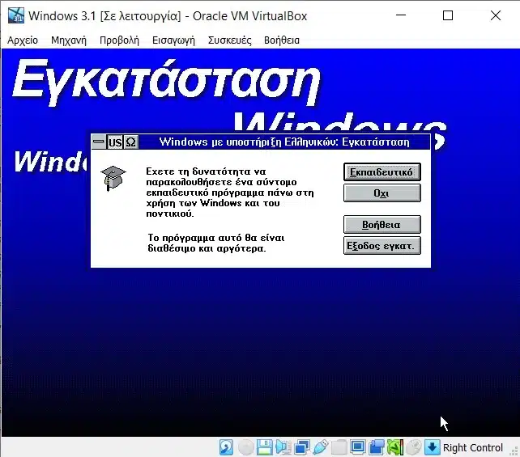Click the VirtualBox window title icon
The width and height of the screenshot is (520, 457).
(x=16, y=15)
